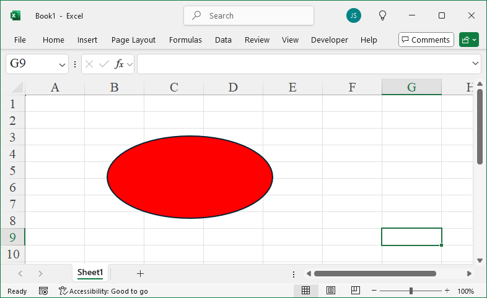Click the Comments button
Image resolution: width=487 pixels, height=298 pixels.
tap(426, 40)
